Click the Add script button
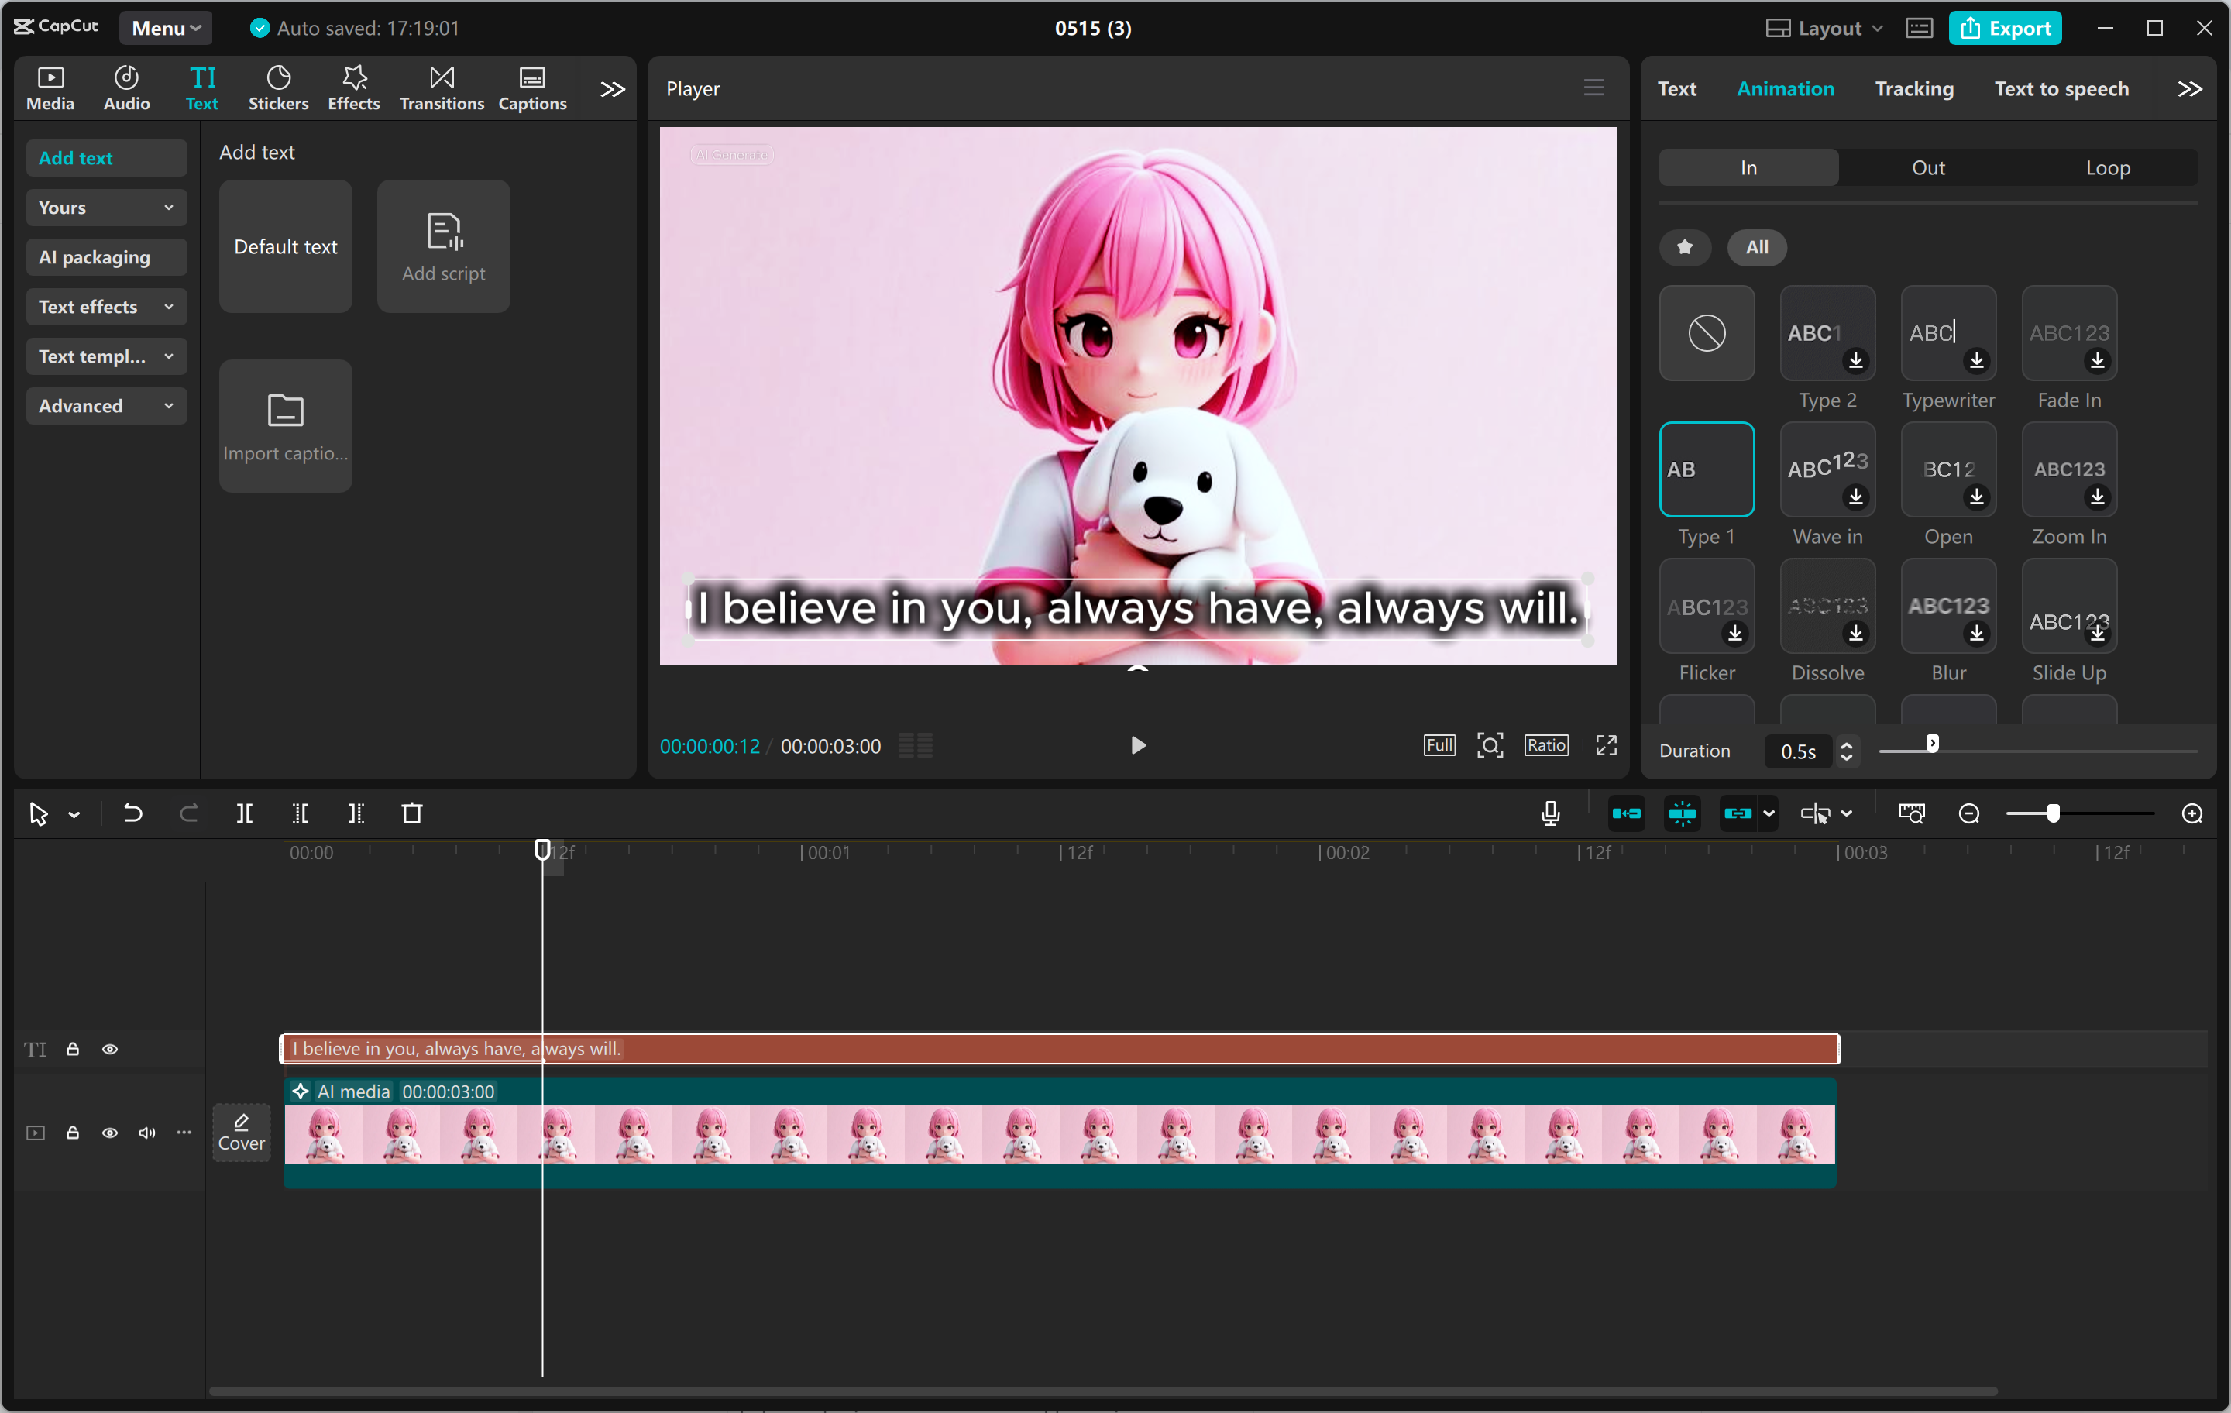Image resolution: width=2231 pixels, height=1413 pixels. tap(443, 246)
